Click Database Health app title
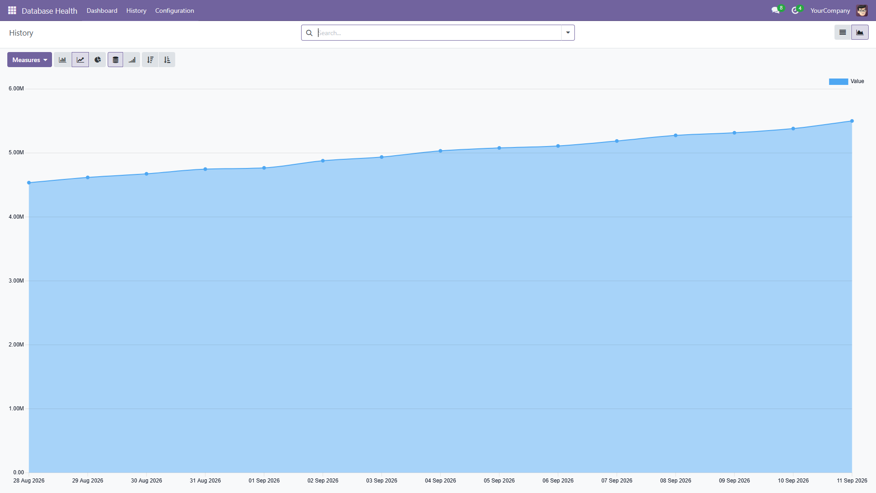 pyautogui.click(x=49, y=10)
